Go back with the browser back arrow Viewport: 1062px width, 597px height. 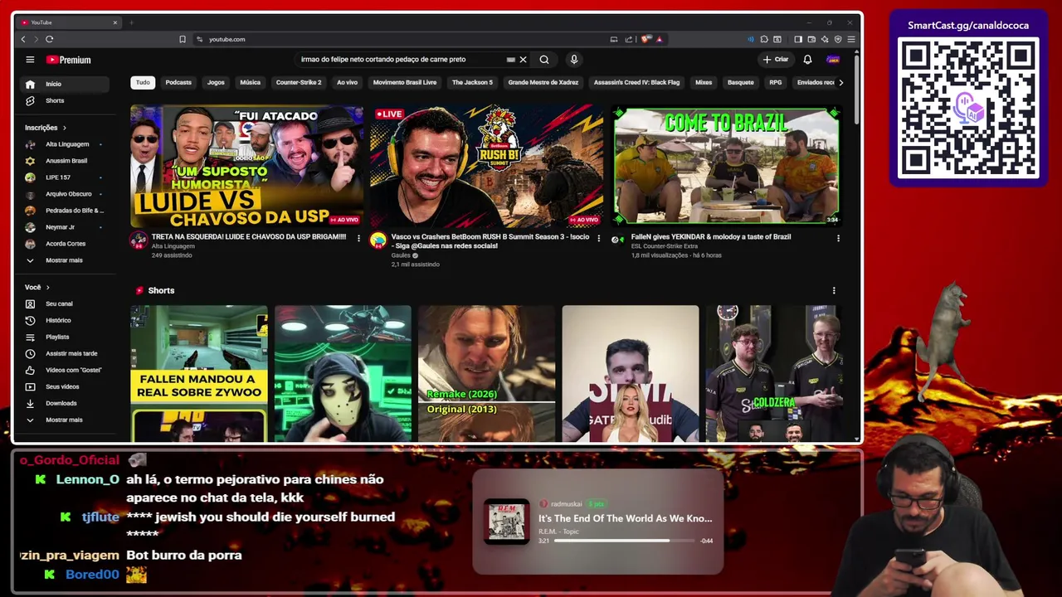pos(23,39)
